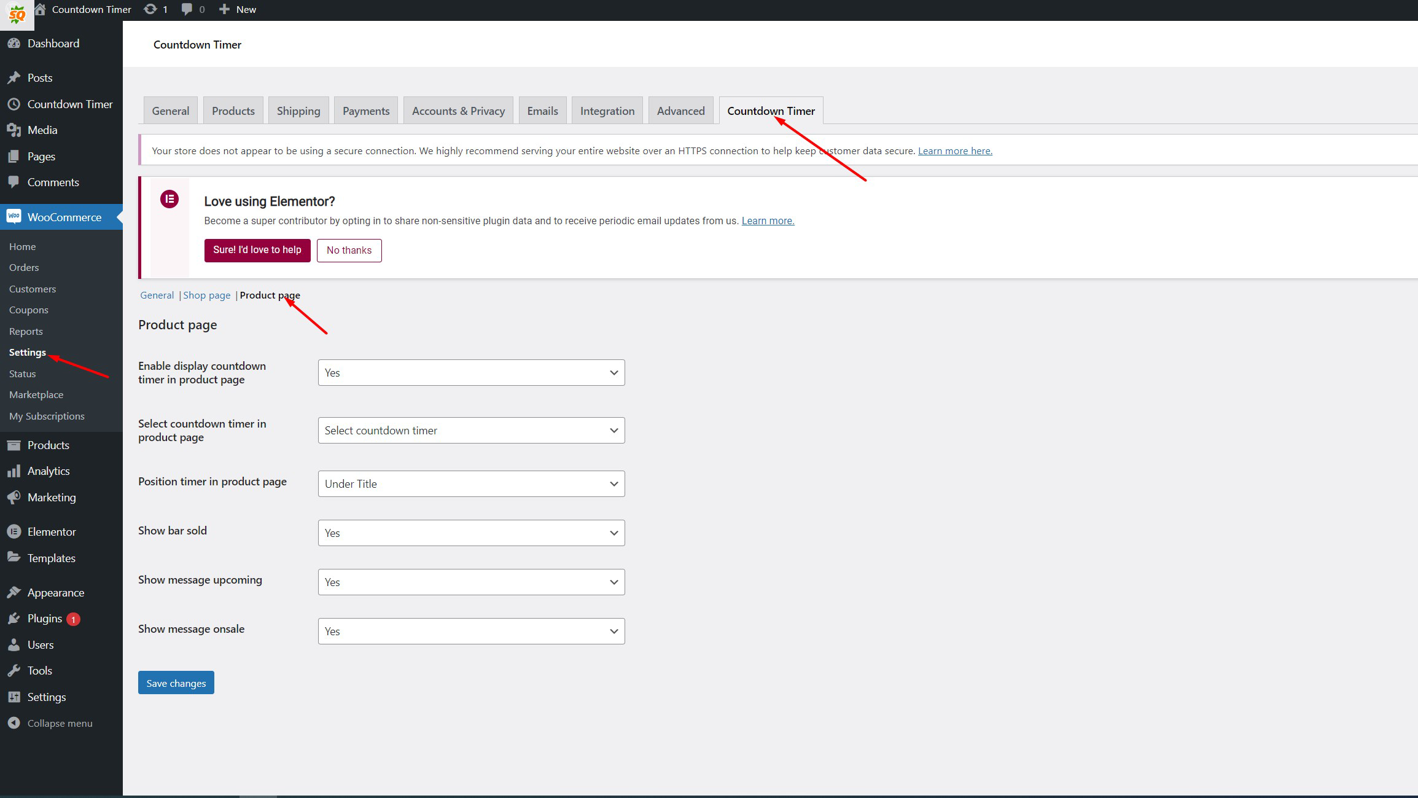Open the Show bar sold dropdown
1418x798 pixels.
(470, 533)
